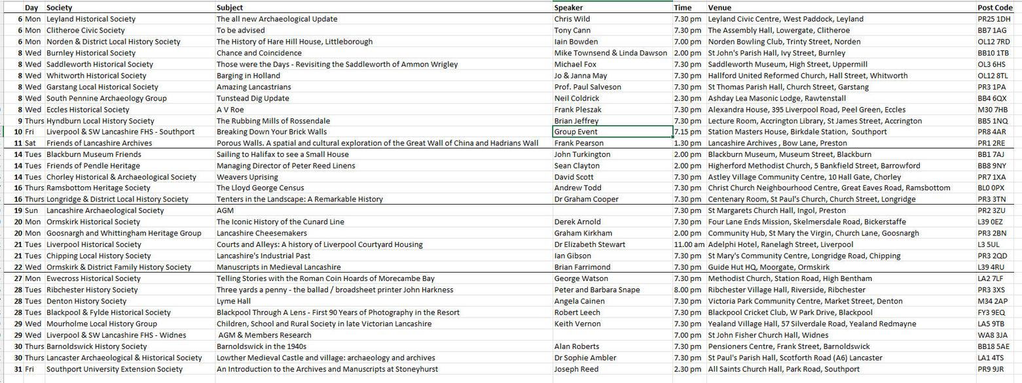This screenshot has height=383, width=1022.
Task: Select 'AGM & Members Research' cell
Action: [x=384, y=335]
